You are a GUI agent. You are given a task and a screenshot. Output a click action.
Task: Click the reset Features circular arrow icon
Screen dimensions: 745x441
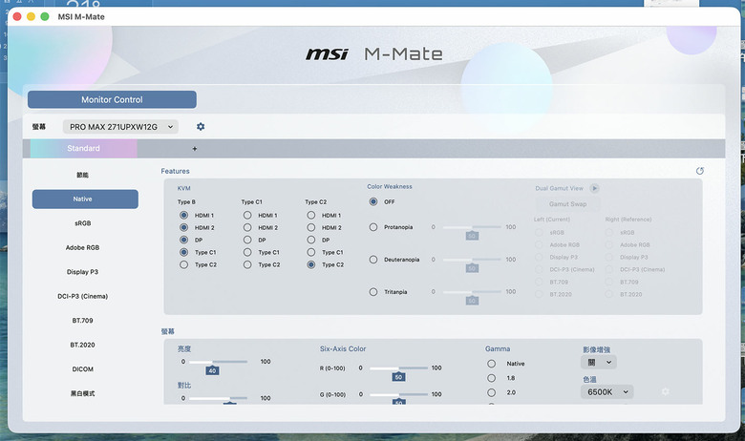[699, 171]
